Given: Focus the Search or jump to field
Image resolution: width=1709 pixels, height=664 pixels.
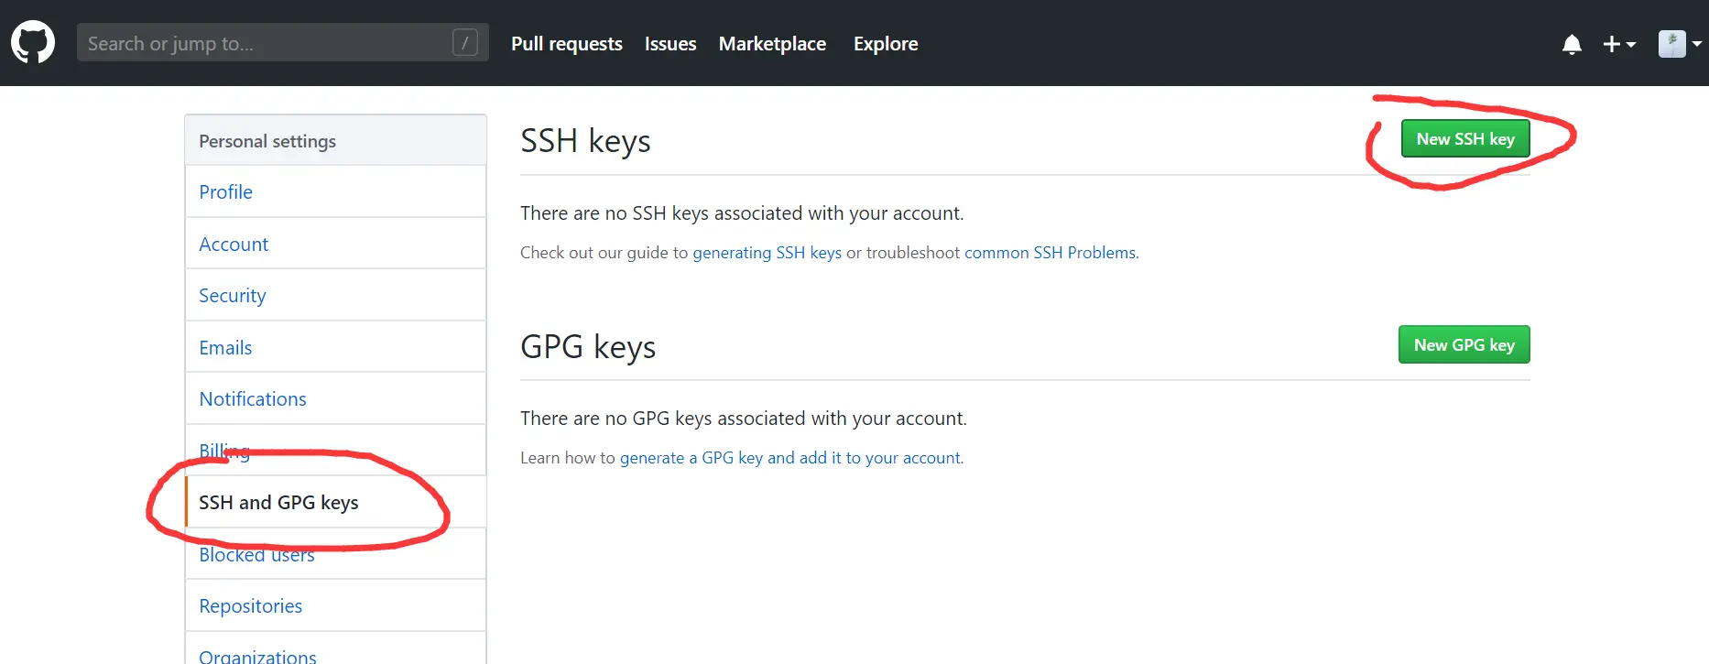Looking at the screenshot, I should 266,43.
